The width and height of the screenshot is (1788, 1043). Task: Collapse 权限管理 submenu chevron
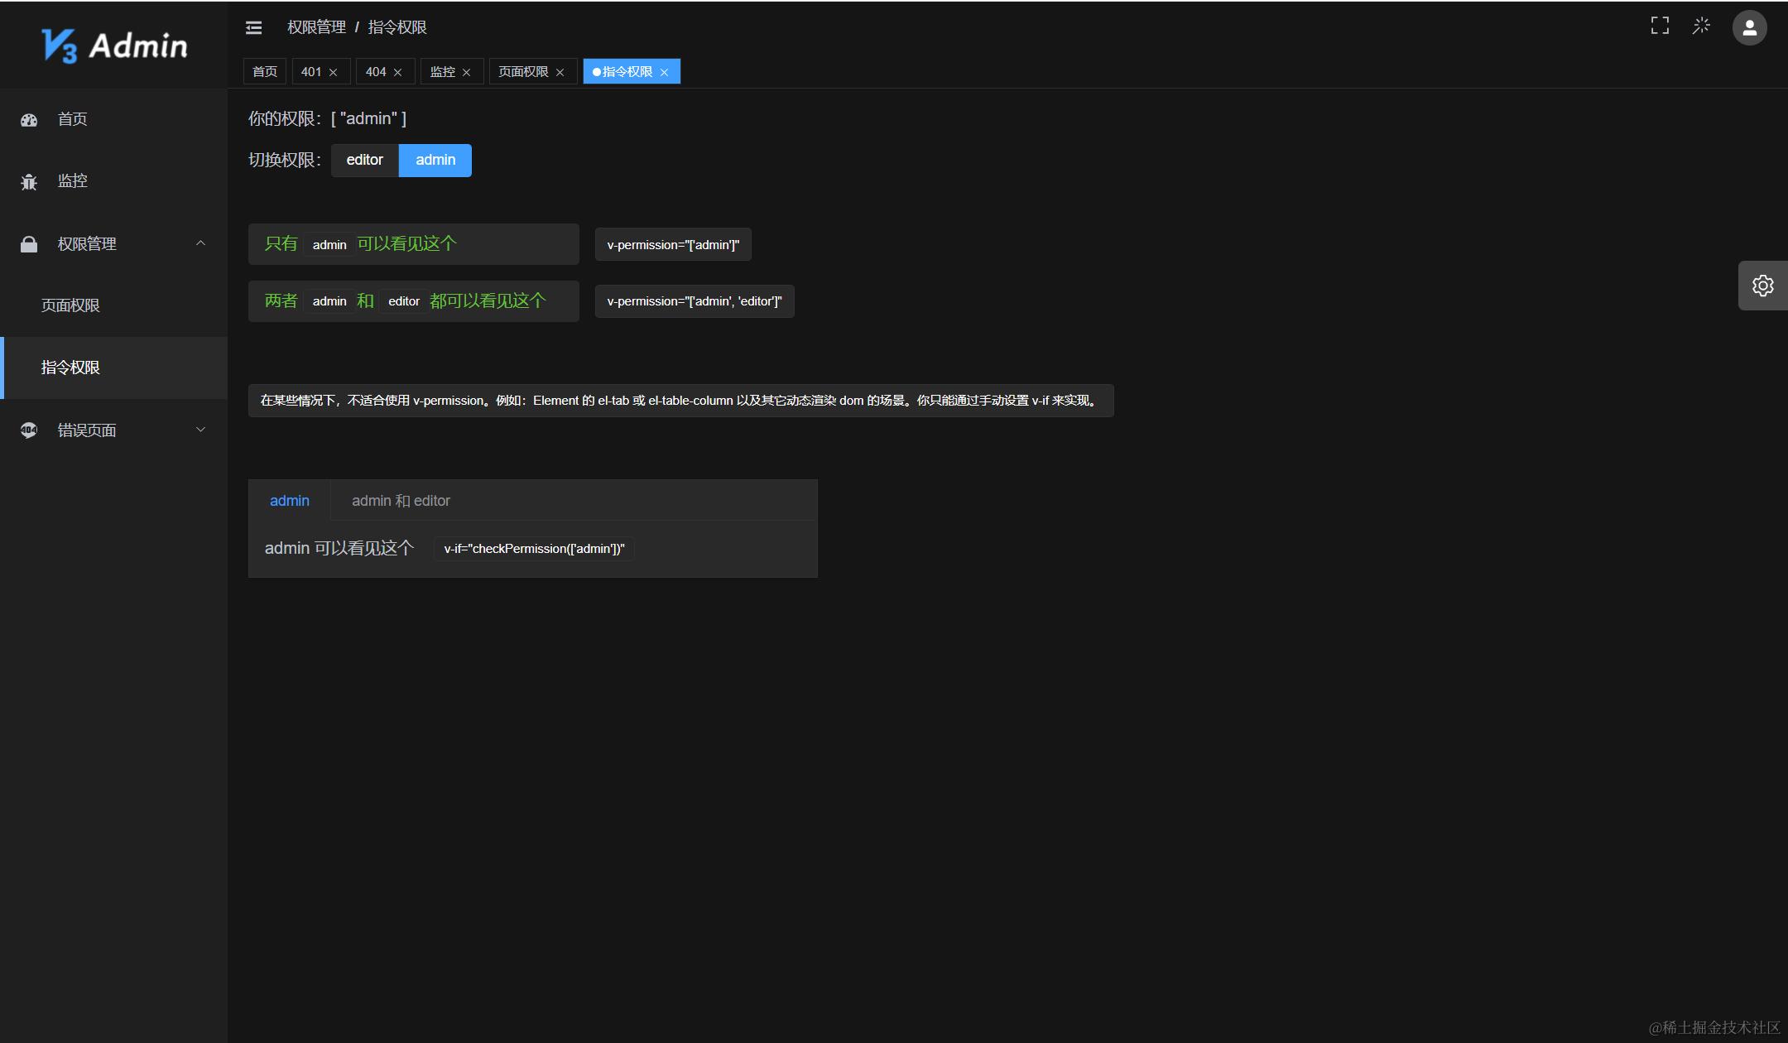[200, 243]
